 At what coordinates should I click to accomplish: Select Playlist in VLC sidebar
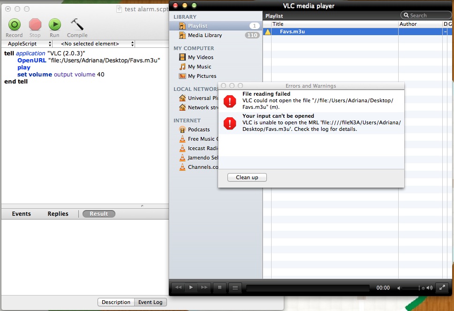pos(215,26)
